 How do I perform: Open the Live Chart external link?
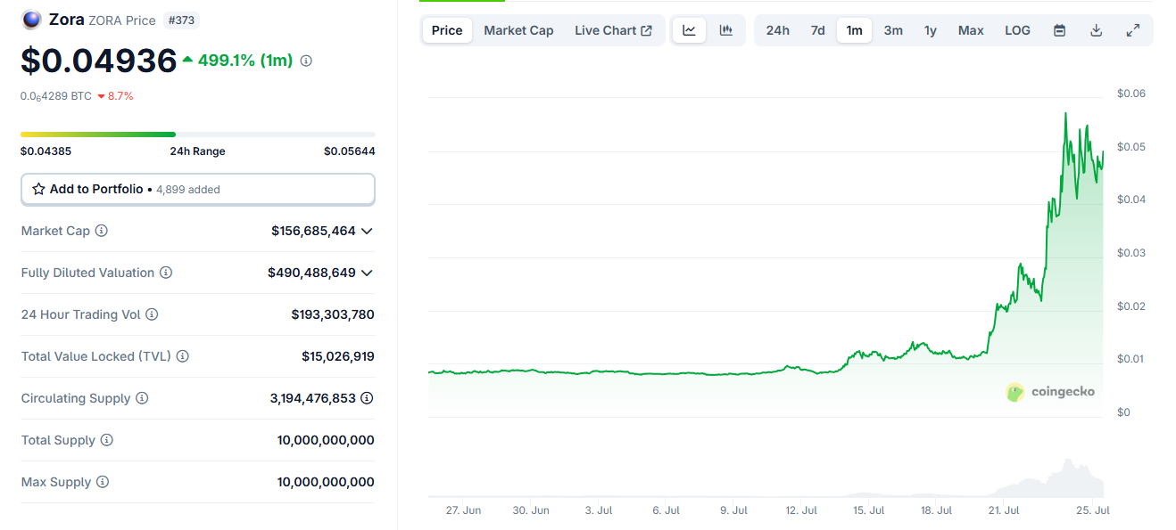(613, 30)
